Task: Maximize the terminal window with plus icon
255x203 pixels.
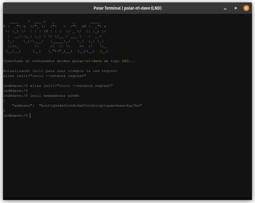Action: coord(236,8)
